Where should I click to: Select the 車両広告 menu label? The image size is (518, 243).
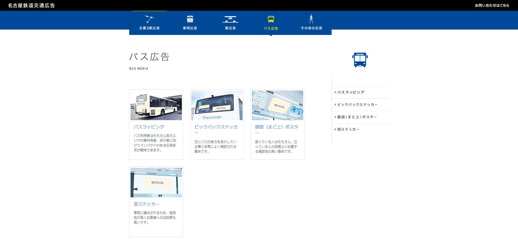(x=190, y=28)
